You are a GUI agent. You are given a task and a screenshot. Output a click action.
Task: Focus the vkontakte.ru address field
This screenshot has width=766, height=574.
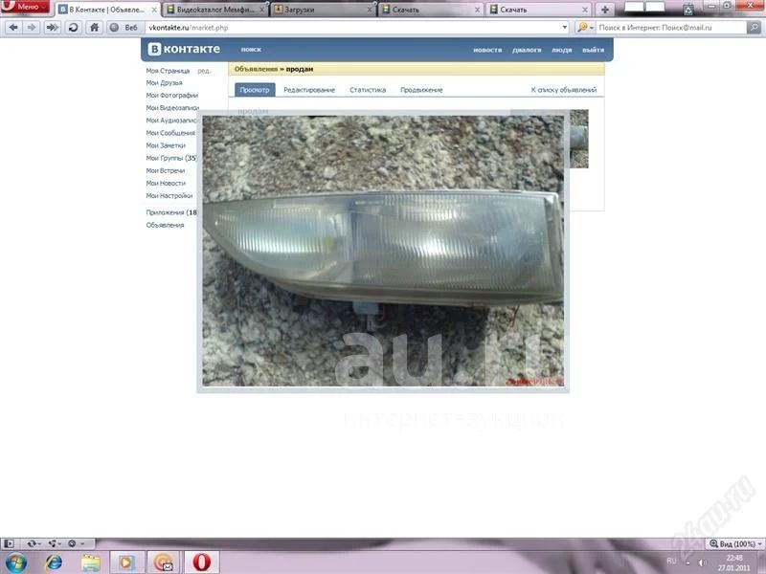coord(352,28)
